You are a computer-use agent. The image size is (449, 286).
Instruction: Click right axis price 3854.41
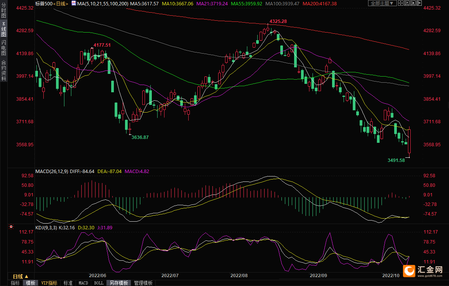coord(432,99)
